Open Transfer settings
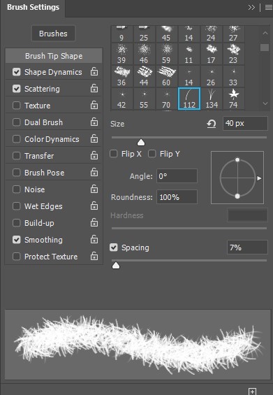273x395 pixels. click(x=39, y=156)
